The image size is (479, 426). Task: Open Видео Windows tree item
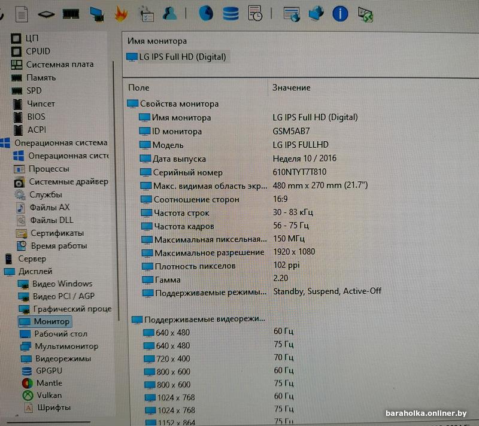pyautogui.click(x=55, y=284)
